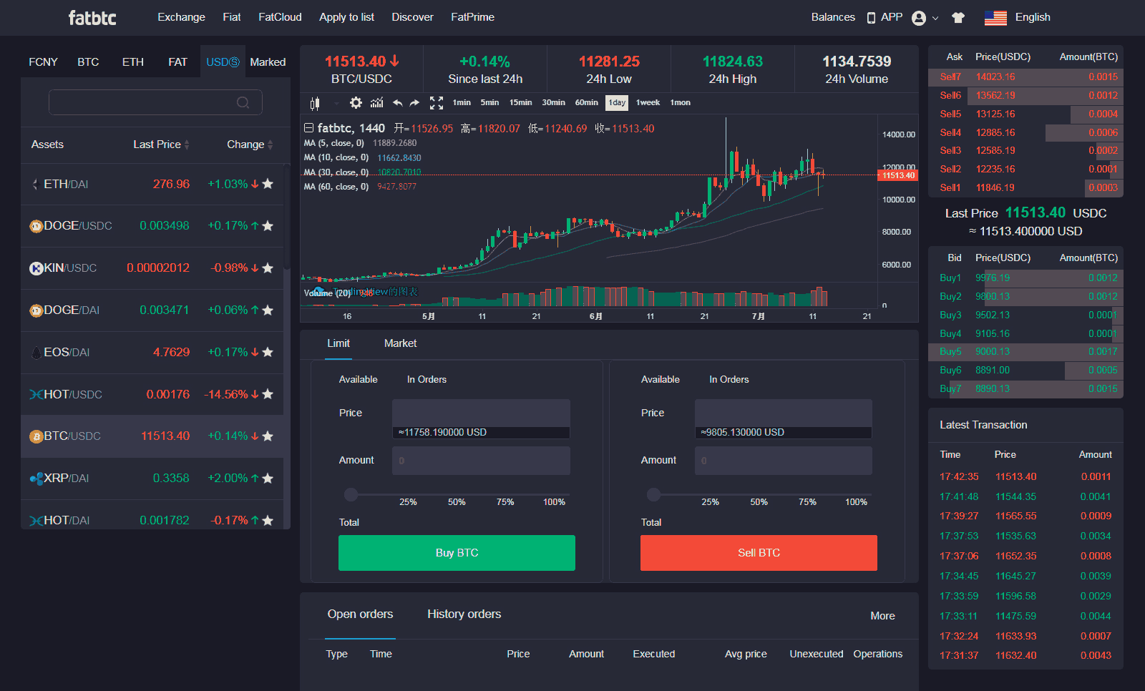Image resolution: width=1145 pixels, height=691 pixels.
Task: Click the APP phone icon
Action: coord(871,18)
